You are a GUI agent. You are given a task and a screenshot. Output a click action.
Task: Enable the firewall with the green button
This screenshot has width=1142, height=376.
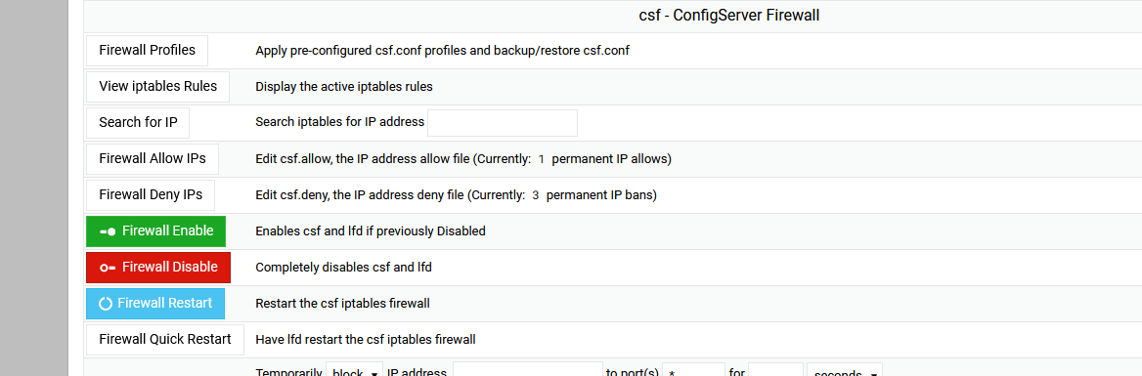click(155, 231)
